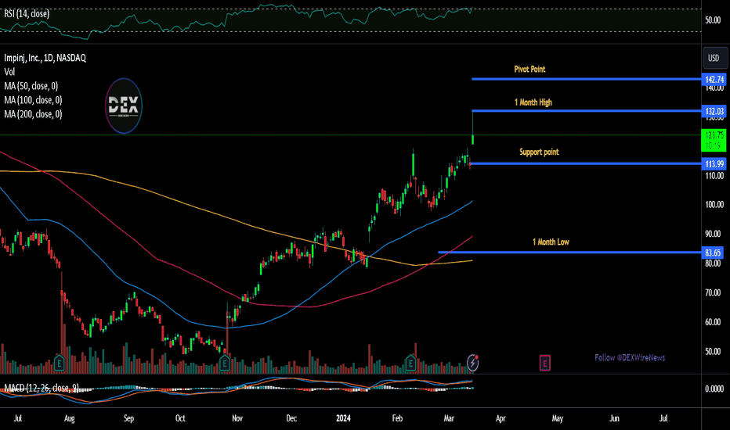Click the pink upcoming earnings E marker

coord(544,363)
